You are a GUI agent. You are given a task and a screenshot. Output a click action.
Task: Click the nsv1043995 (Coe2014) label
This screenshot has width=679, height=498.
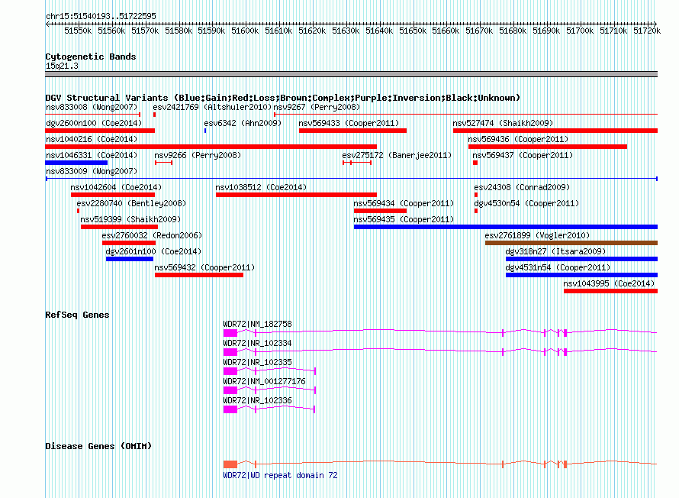tap(608, 283)
